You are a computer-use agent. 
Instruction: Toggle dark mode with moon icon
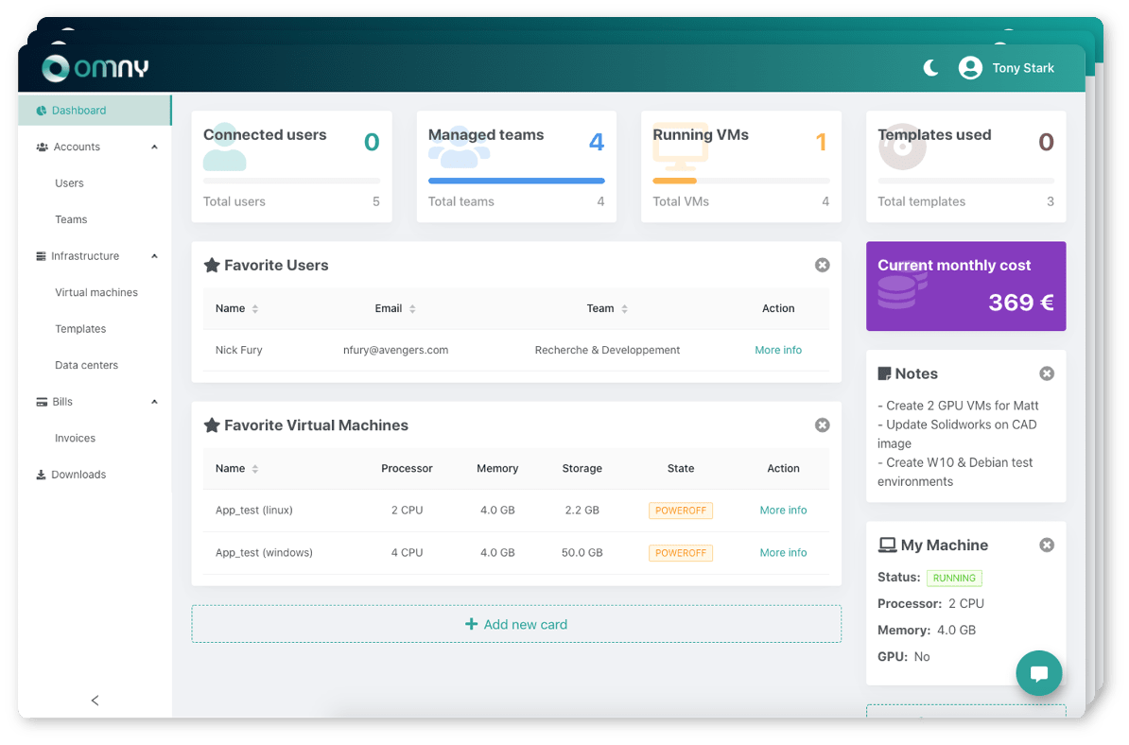pyautogui.click(x=931, y=68)
